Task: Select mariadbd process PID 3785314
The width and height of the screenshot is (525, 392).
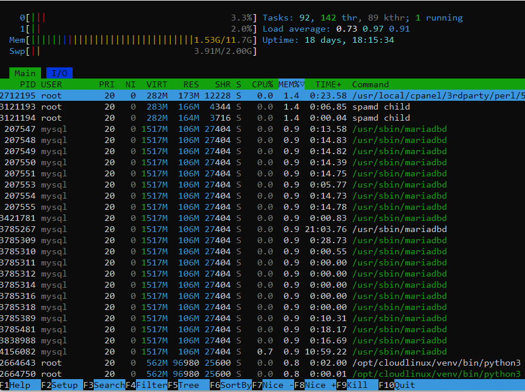Action: click(262, 285)
